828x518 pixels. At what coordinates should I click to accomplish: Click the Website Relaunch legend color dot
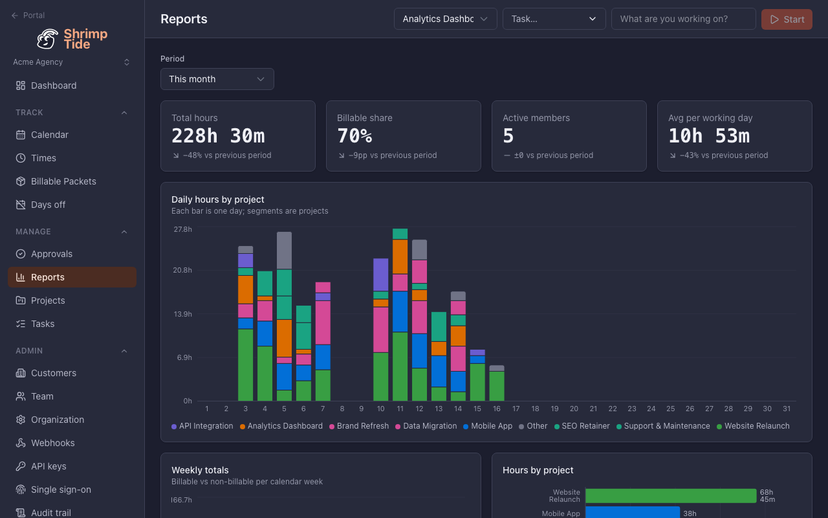[719, 427]
